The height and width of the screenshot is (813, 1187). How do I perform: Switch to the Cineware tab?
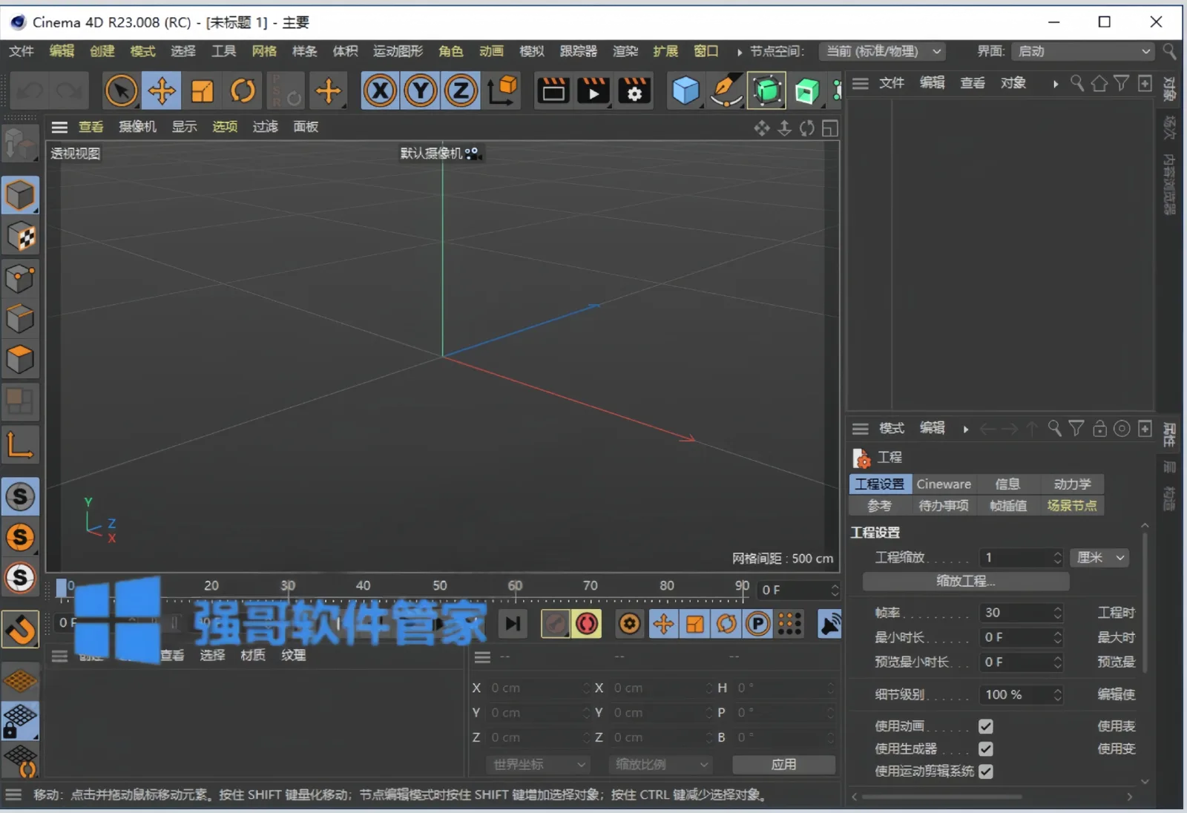coord(944,484)
